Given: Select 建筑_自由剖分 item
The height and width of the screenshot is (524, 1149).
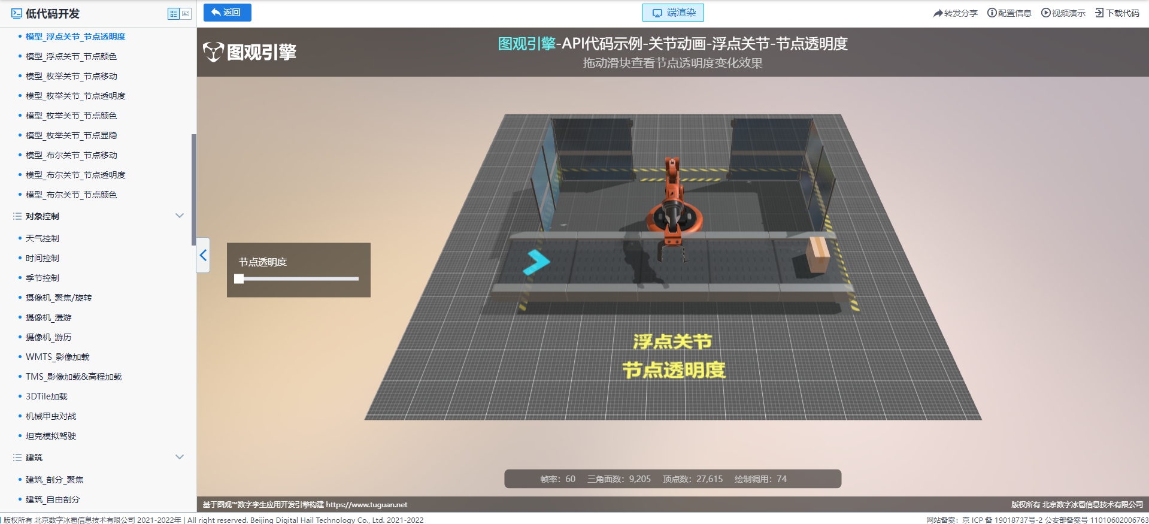Looking at the screenshot, I should coord(53,499).
